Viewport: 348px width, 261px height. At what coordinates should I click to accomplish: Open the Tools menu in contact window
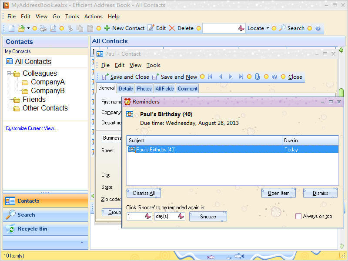[x=153, y=65]
